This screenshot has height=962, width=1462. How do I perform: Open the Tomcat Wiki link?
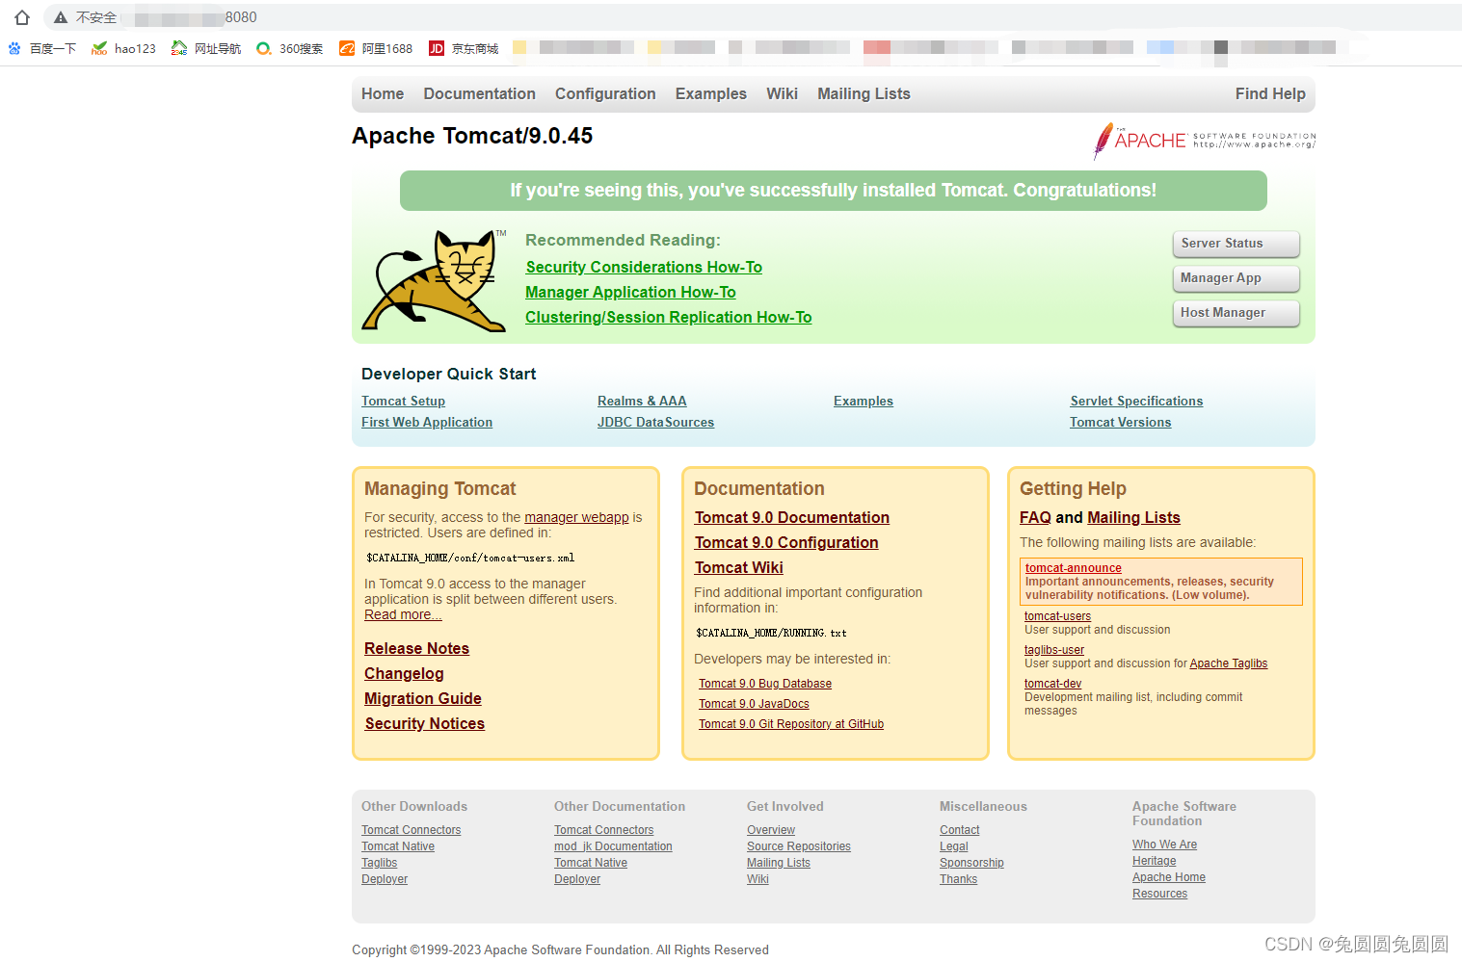(738, 567)
